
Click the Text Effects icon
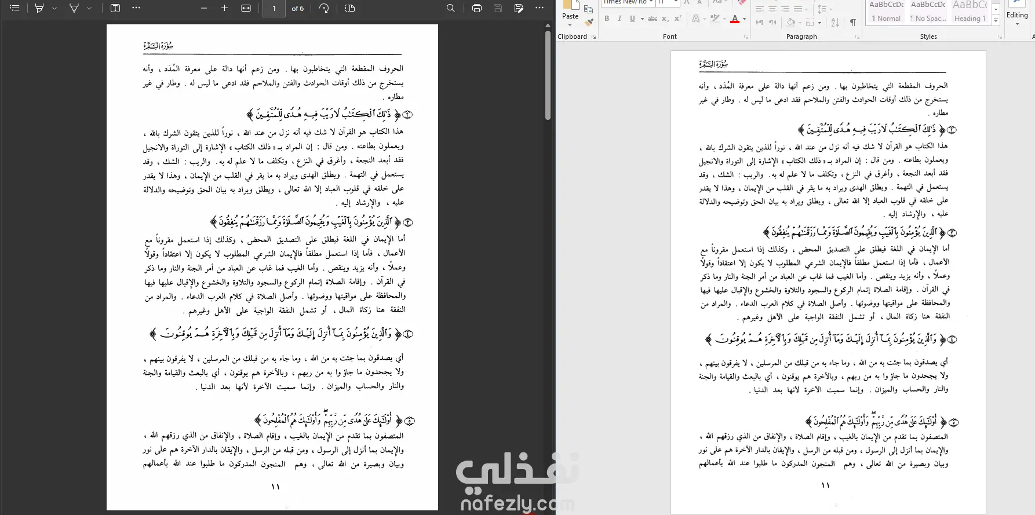pyautogui.click(x=696, y=19)
